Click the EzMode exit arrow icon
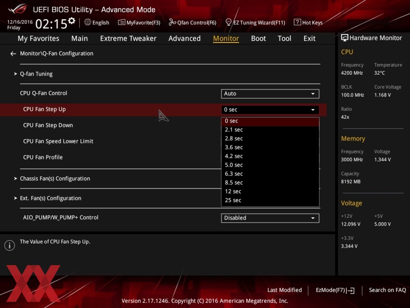 (350, 290)
